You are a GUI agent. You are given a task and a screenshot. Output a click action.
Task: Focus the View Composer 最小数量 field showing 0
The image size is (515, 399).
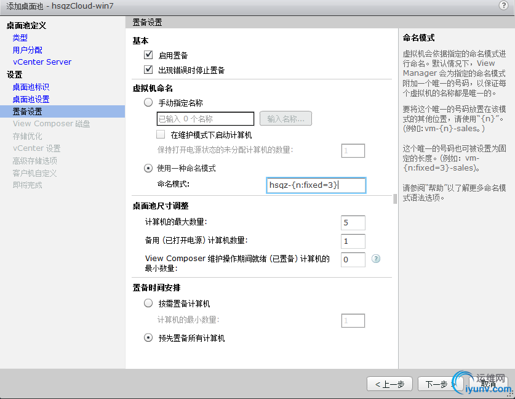[353, 260]
